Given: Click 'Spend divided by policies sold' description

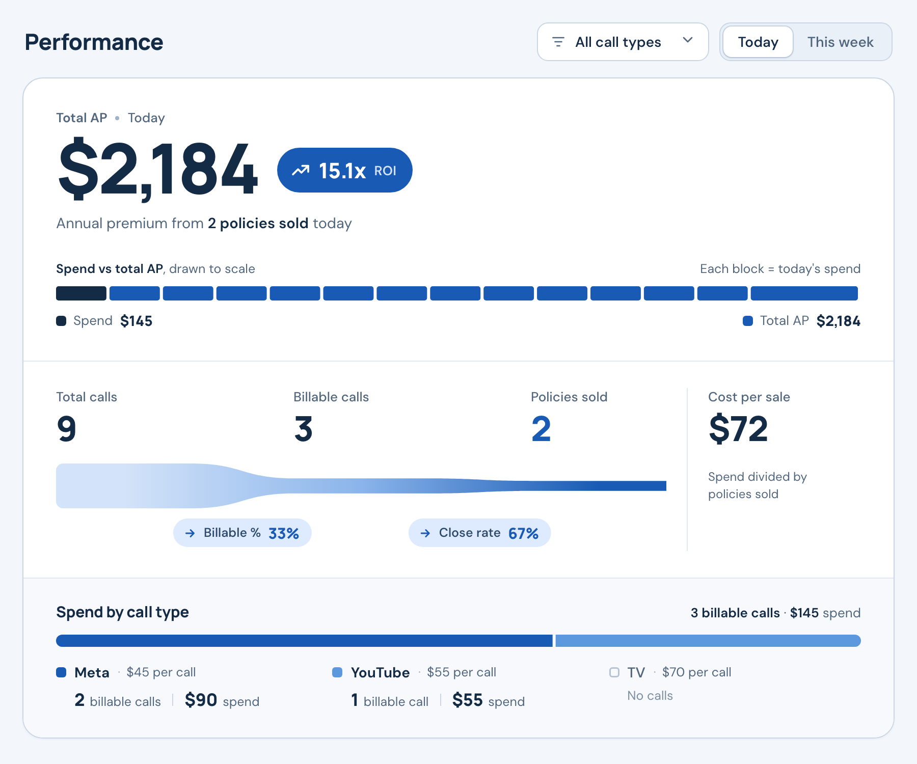Looking at the screenshot, I should point(758,485).
